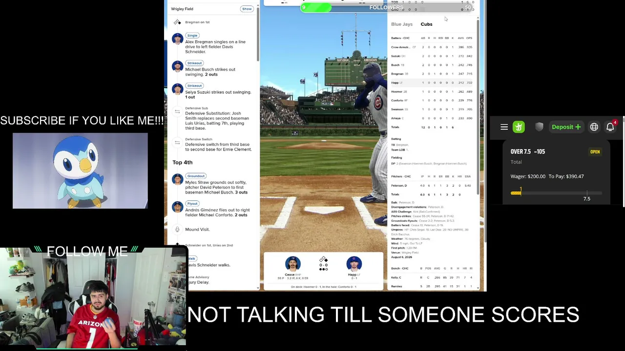Click 'Crow-Armstr...' in the batters table
The image size is (625, 351).
coord(400,47)
